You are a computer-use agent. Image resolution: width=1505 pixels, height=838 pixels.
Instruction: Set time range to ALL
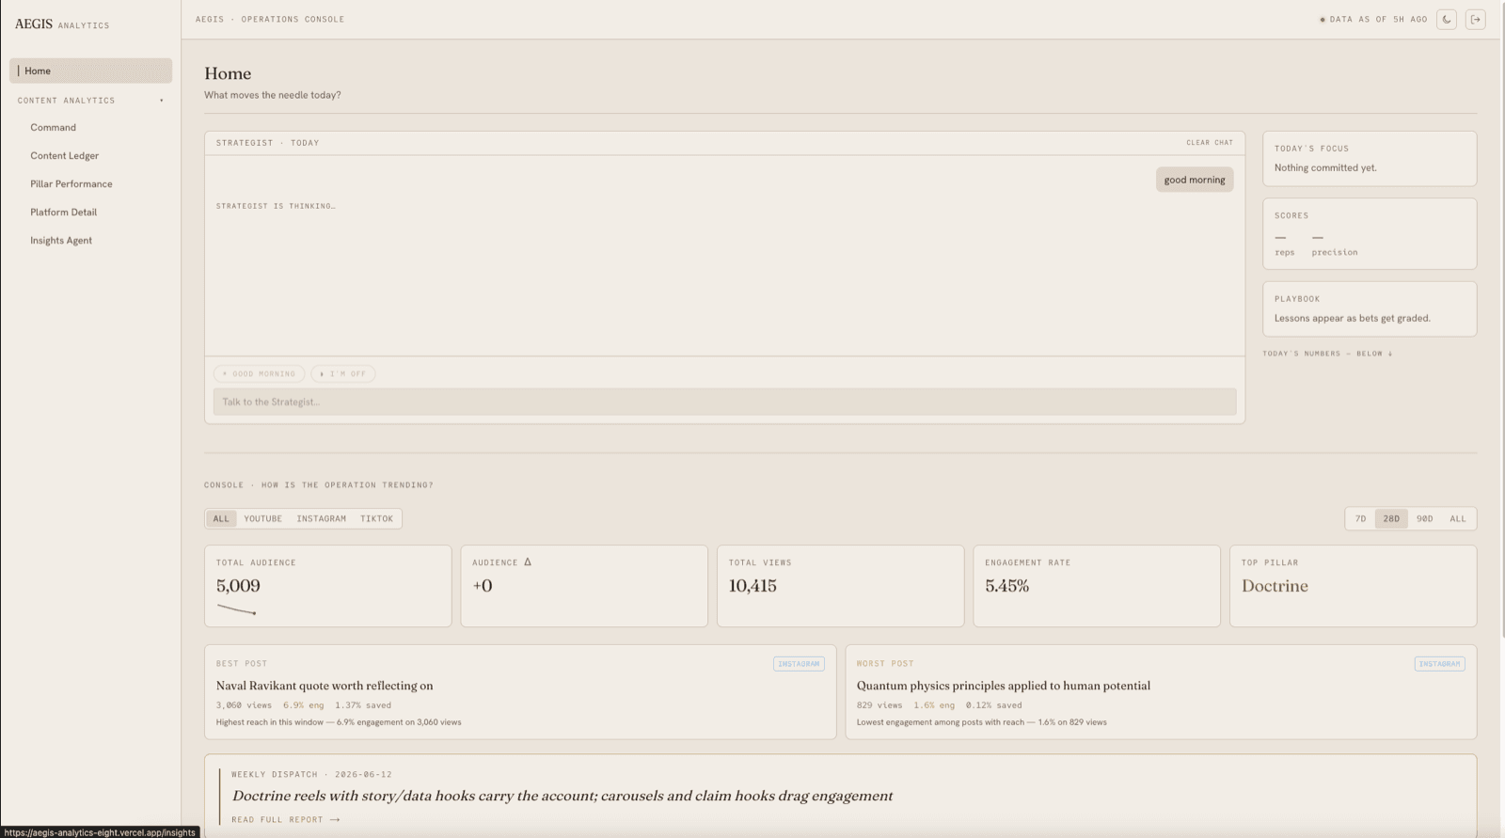[x=1458, y=518]
